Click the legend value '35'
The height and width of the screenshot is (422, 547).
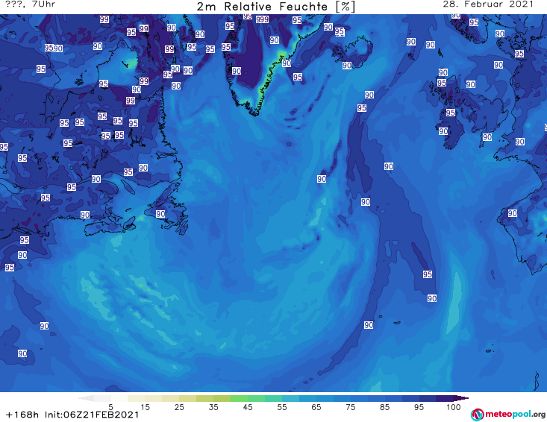tap(213, 406)
